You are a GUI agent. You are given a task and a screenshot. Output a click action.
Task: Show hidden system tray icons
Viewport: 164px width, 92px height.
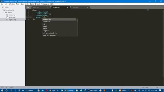(143, 90)
